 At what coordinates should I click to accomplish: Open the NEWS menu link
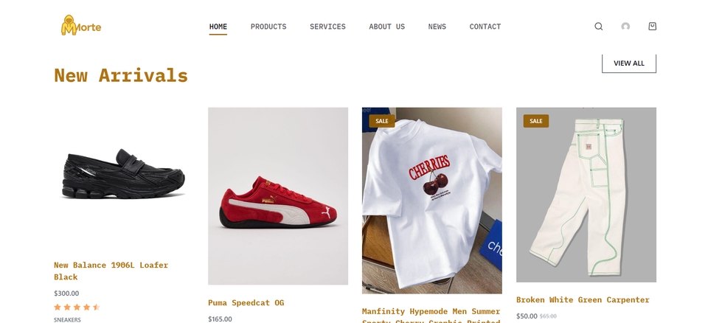(x=437, y=27)
